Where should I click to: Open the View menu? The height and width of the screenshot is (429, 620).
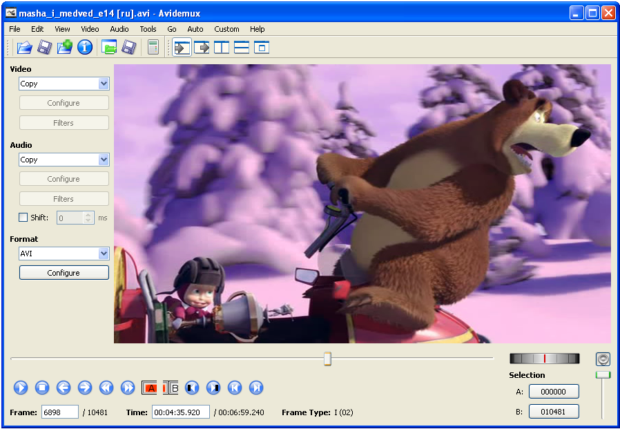pyautogui.click(x=62, y=29)
